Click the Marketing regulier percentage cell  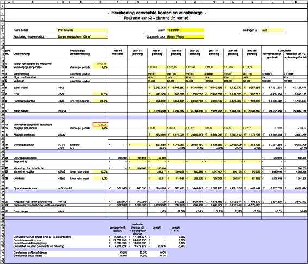click(100, 171)
